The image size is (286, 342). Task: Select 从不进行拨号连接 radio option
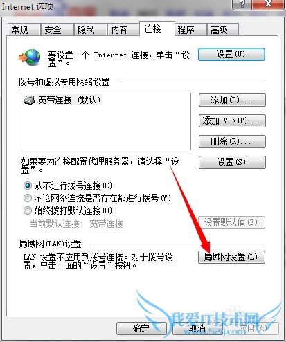(x=28, y=186)
